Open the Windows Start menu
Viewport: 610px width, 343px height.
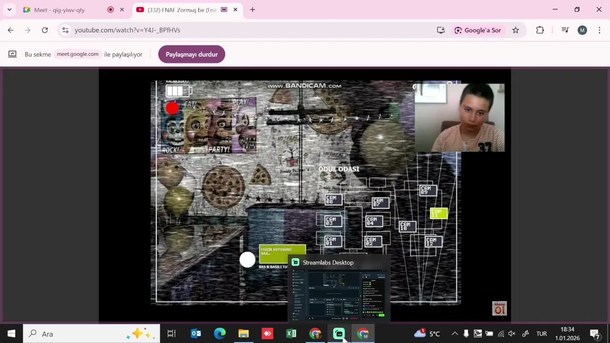click(11, 333)
